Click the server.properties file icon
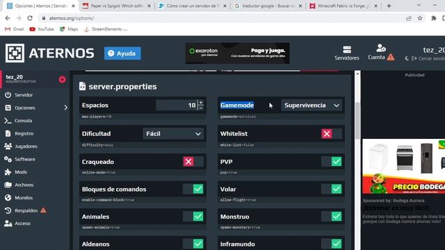Screen dimensions: 445x250 82,86
